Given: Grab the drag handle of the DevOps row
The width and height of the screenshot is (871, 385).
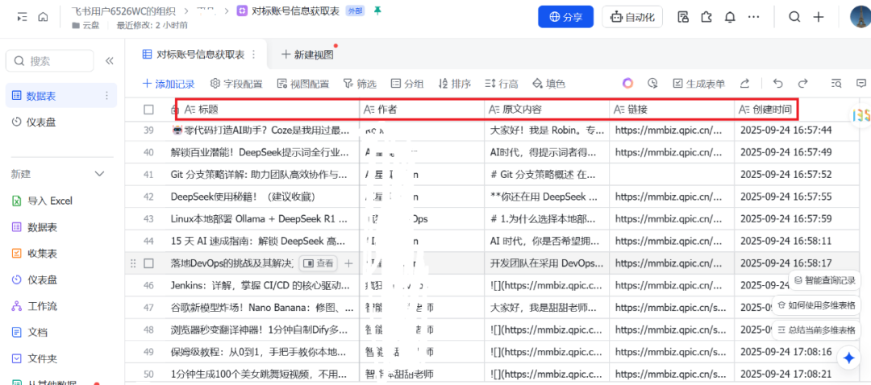Looking at the screenshot, I should [x=133, y=263].
